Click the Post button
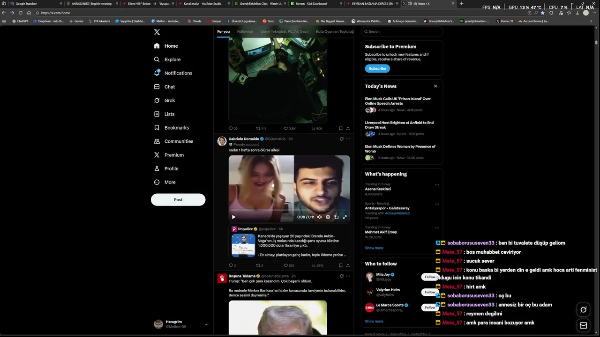The width and height of the screenshot is (600, 337). (x=178, y=199)
